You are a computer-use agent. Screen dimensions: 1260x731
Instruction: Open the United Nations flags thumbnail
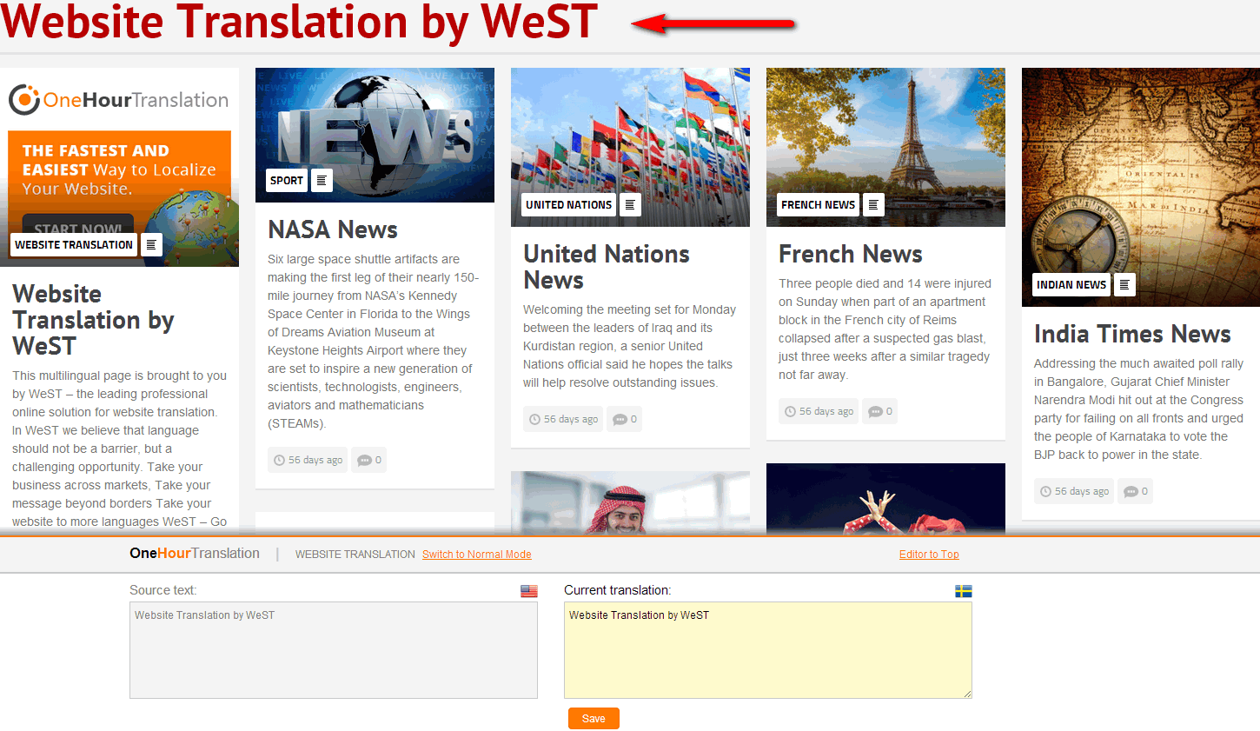pos(630,147)
